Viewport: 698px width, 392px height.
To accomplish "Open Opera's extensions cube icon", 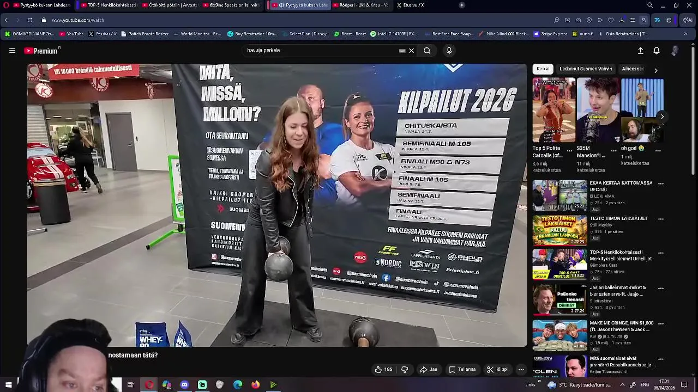I will (x=669, y=20).
